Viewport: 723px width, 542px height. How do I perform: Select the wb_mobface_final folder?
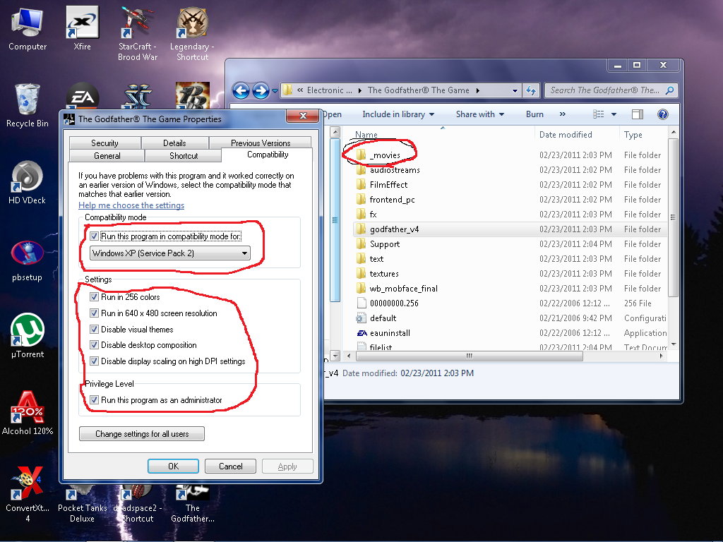(403, 289)
